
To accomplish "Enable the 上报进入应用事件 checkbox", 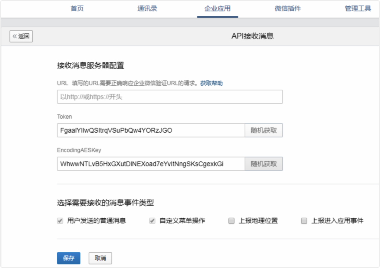I will [304, 221].
